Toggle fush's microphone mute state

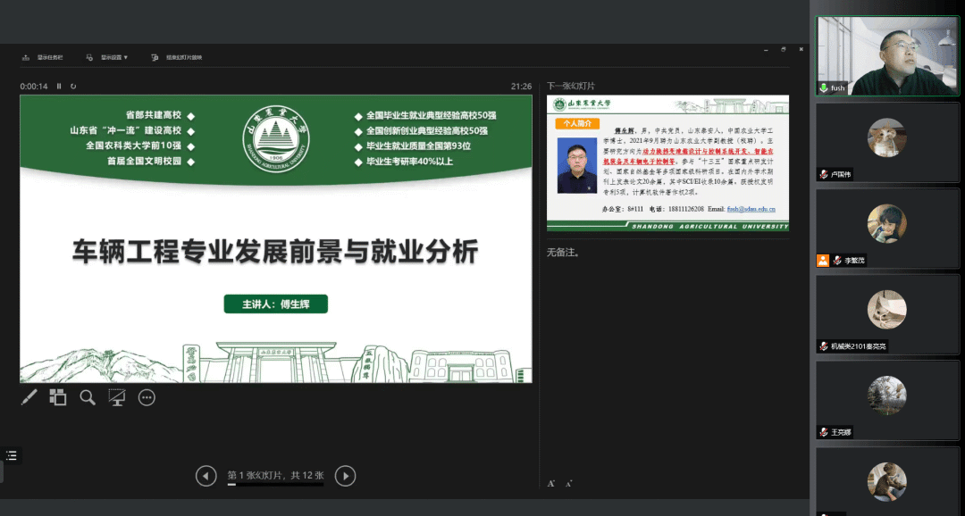822,89
